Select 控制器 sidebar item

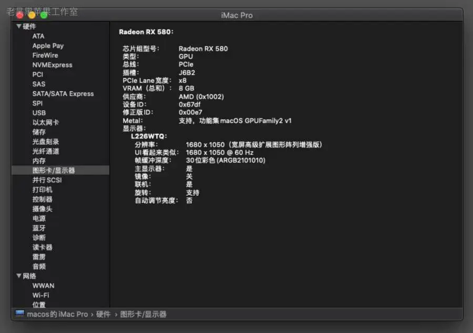(x=42, y=199)
